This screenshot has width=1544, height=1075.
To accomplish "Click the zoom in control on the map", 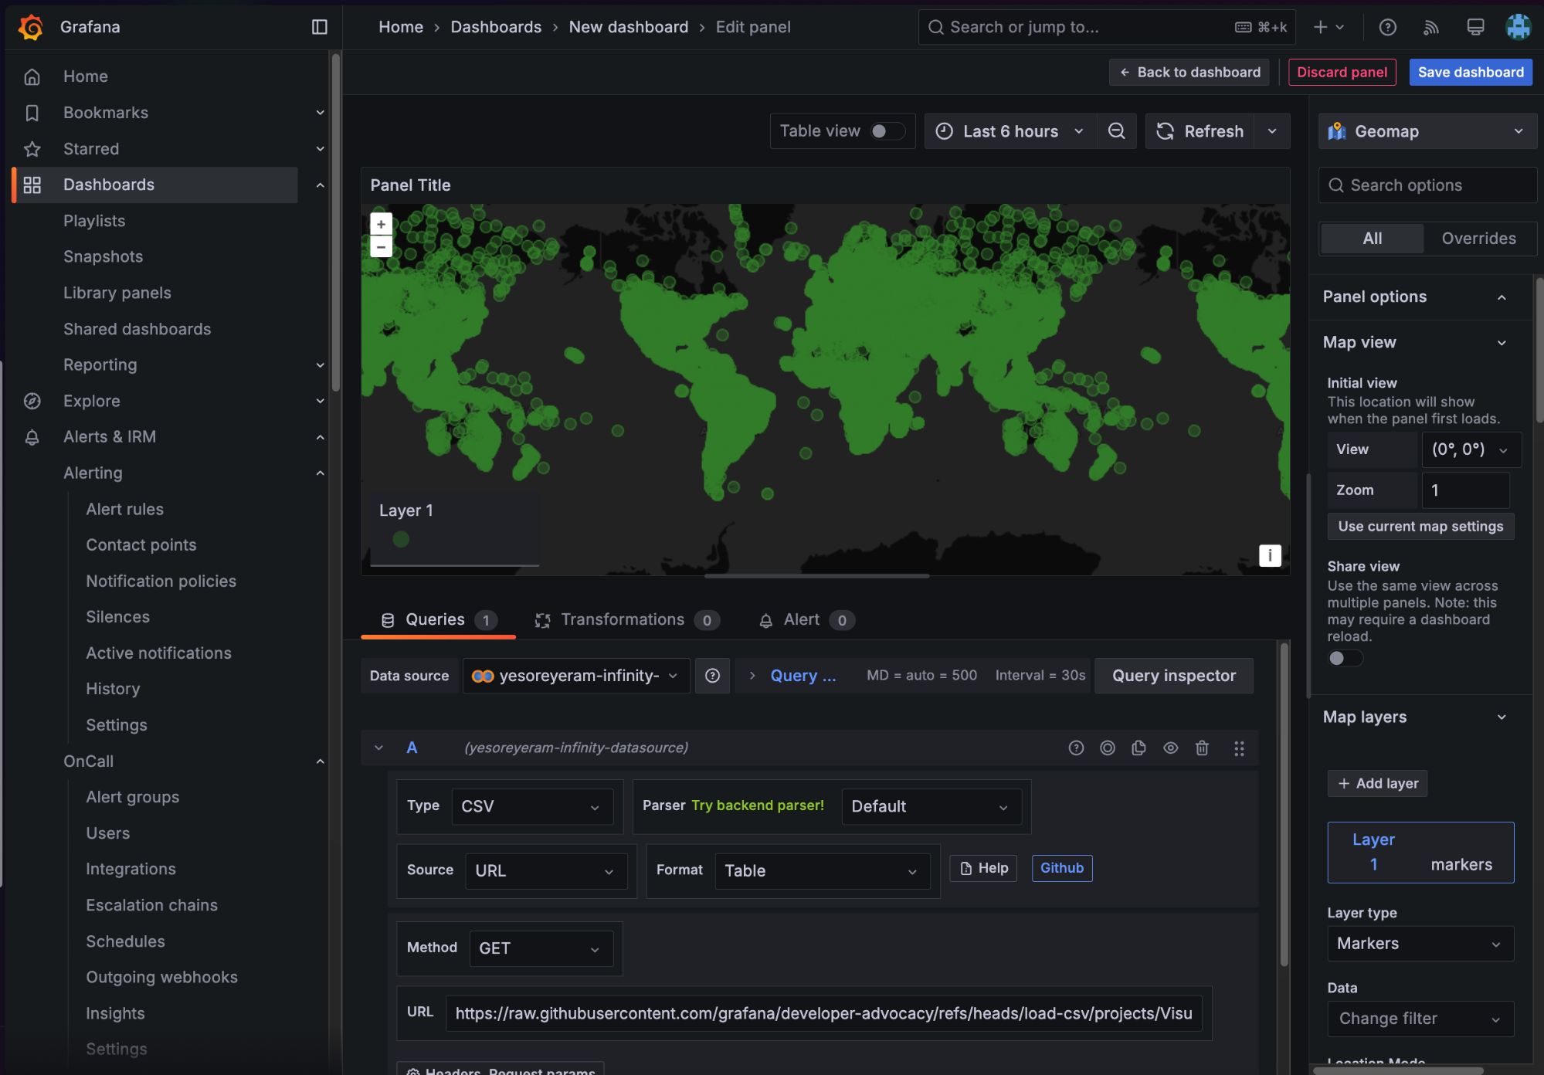I will tap(380, 223).
